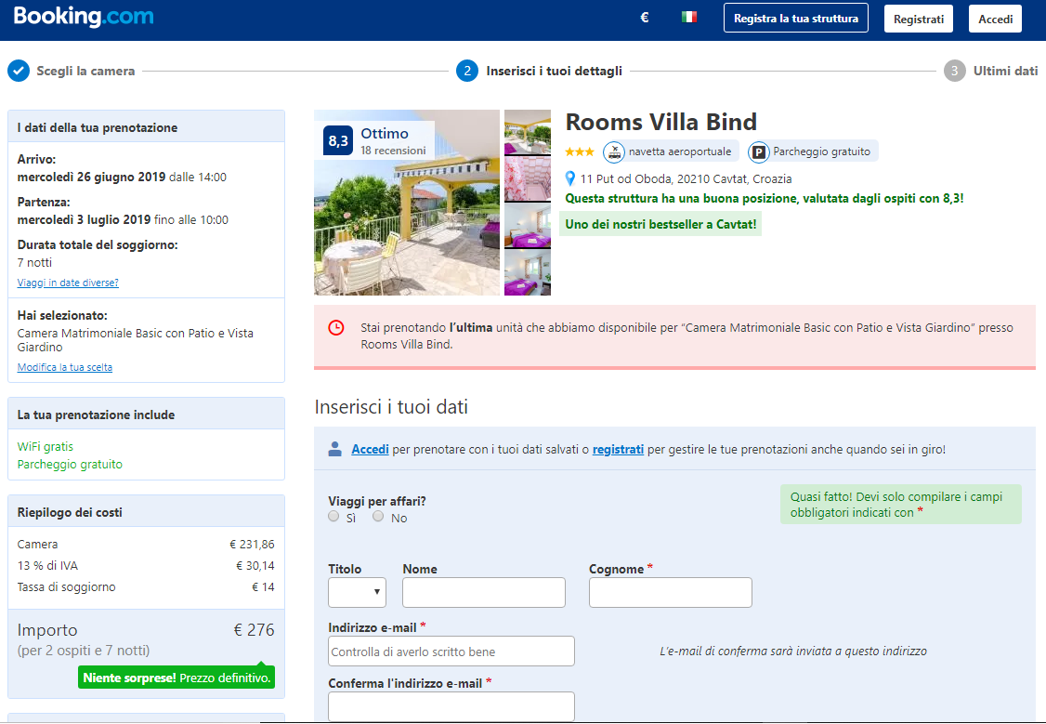Click the Rooms Villa Bind title
1046x724 pixels.
point(661,122)
